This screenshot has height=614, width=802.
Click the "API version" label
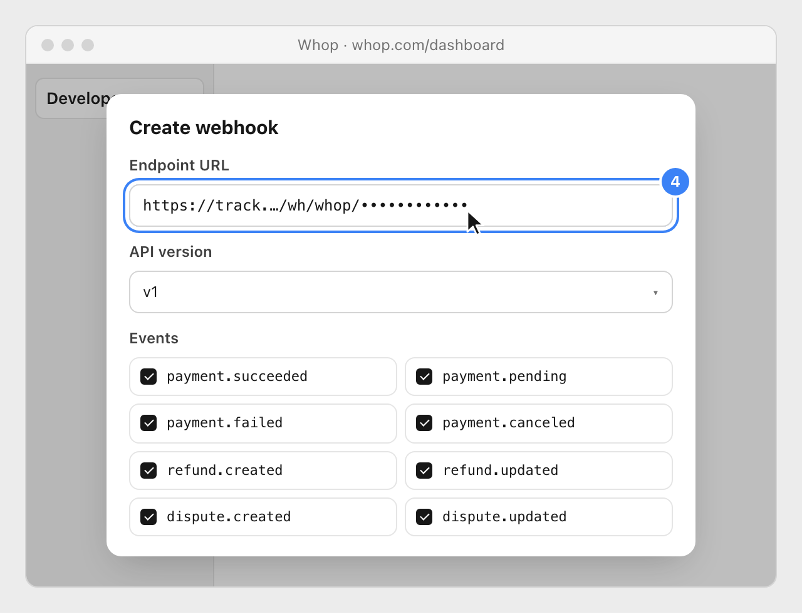170,252
